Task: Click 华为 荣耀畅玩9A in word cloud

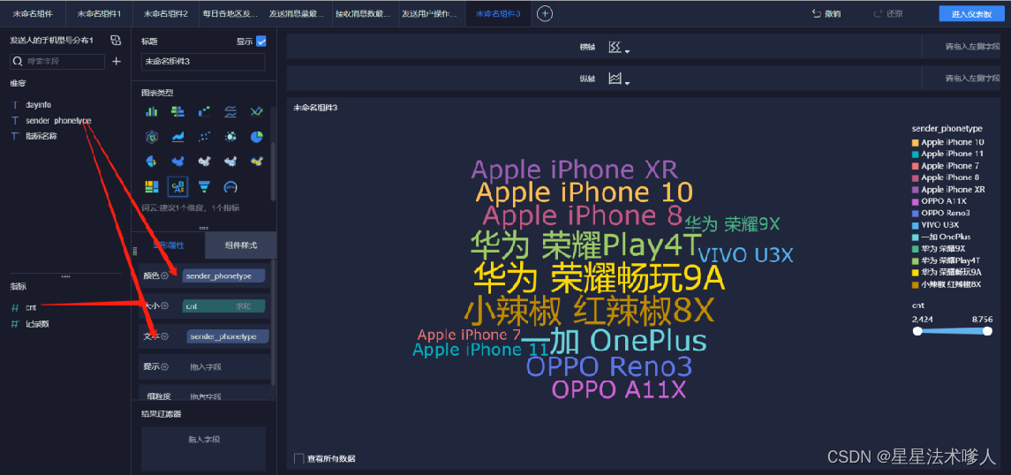Action: point(599,278)
